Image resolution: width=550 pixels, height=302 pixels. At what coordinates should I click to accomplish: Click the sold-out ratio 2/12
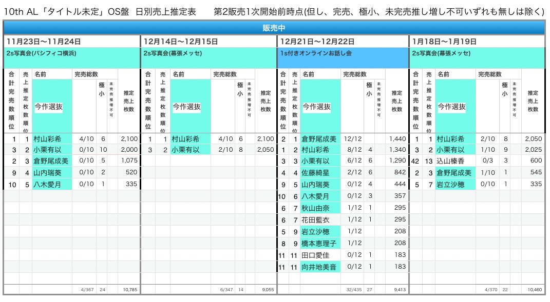click(x=354, y=172)
